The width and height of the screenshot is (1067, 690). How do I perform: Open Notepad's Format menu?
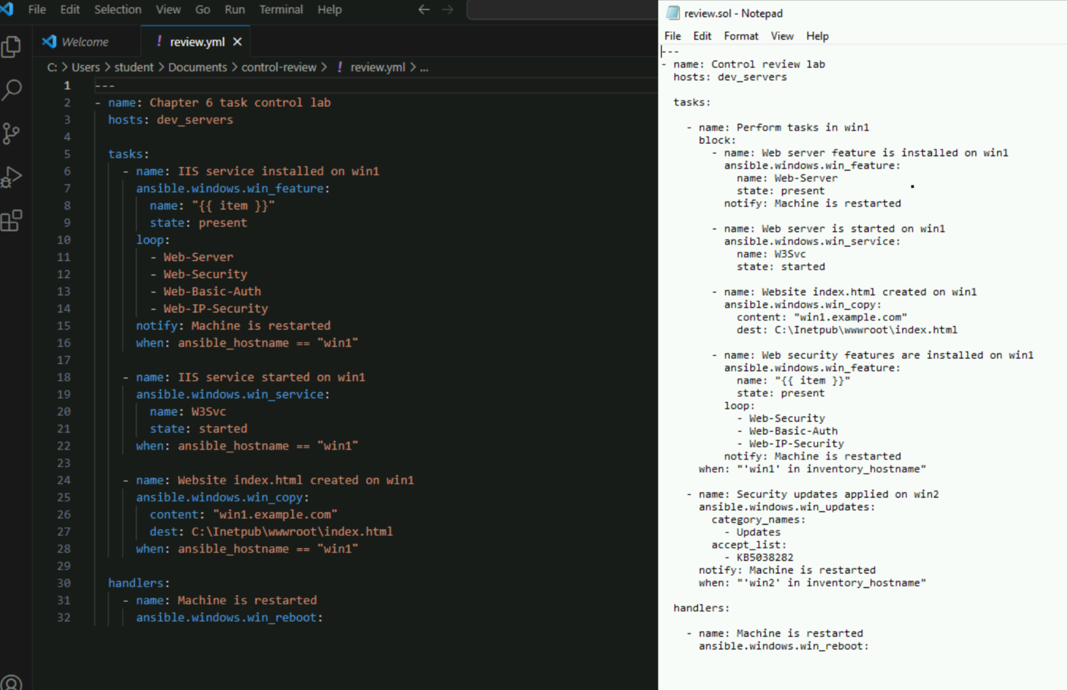[x=740, y=36]
